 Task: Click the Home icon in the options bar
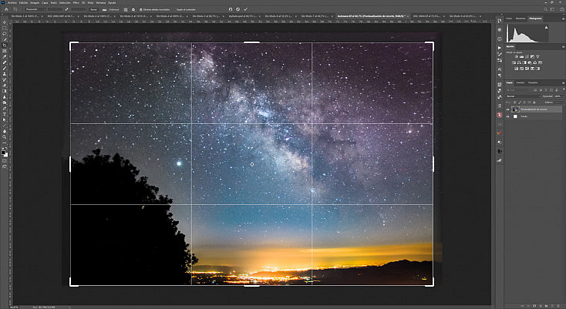(x=6, y=9)
